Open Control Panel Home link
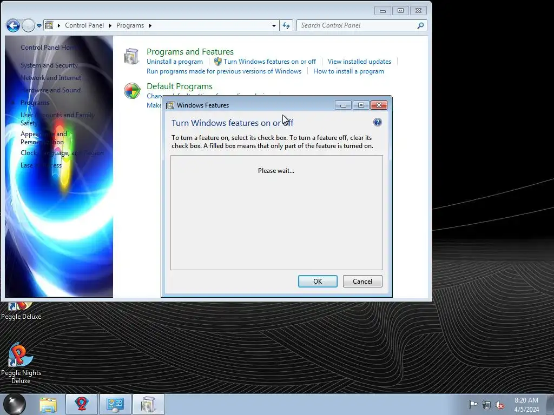Image resolution: width=554 pixels, height=415 pixels. click(48, 48)
